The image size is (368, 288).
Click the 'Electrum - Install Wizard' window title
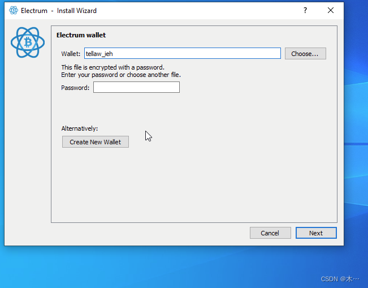click(x=59, y=11)
